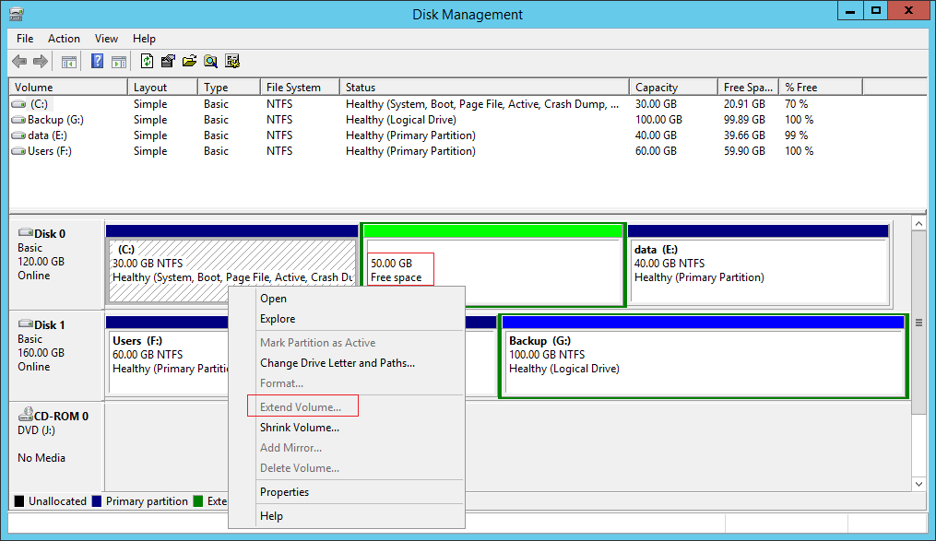Viewport: 936px width, 541px height.
Task: Sort by the Type column header
Action: tap(229, 87)
